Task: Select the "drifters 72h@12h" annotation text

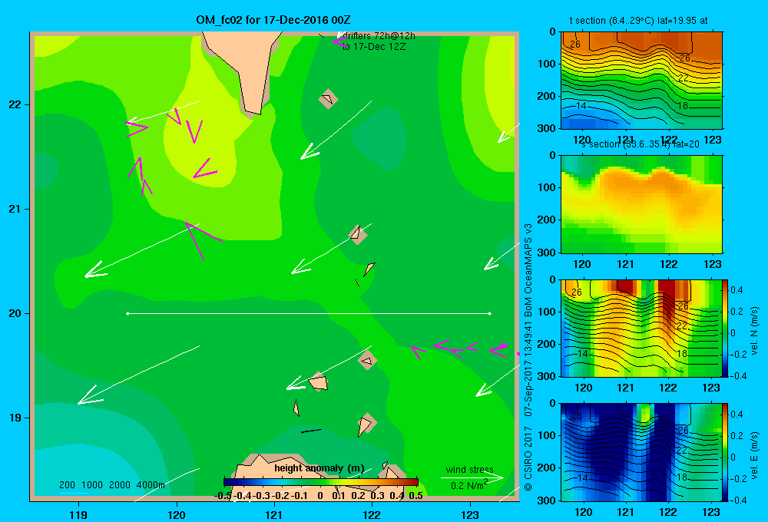Action: click(x=378, y=36)
